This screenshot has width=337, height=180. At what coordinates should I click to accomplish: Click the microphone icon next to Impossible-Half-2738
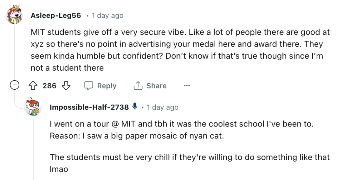[x=135, y=107]
